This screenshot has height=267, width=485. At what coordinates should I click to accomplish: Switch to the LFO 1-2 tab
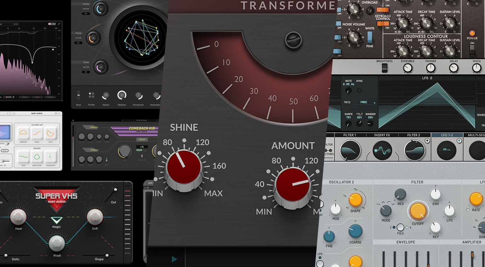pos(447,135)
